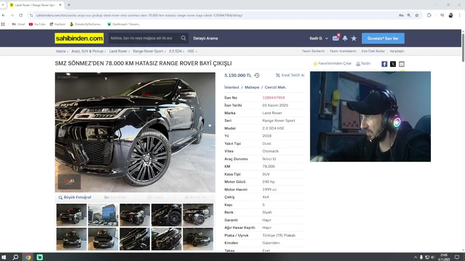Open Windows taskbar search
This screenshot has height=261, width=465.
pos(16,257)
